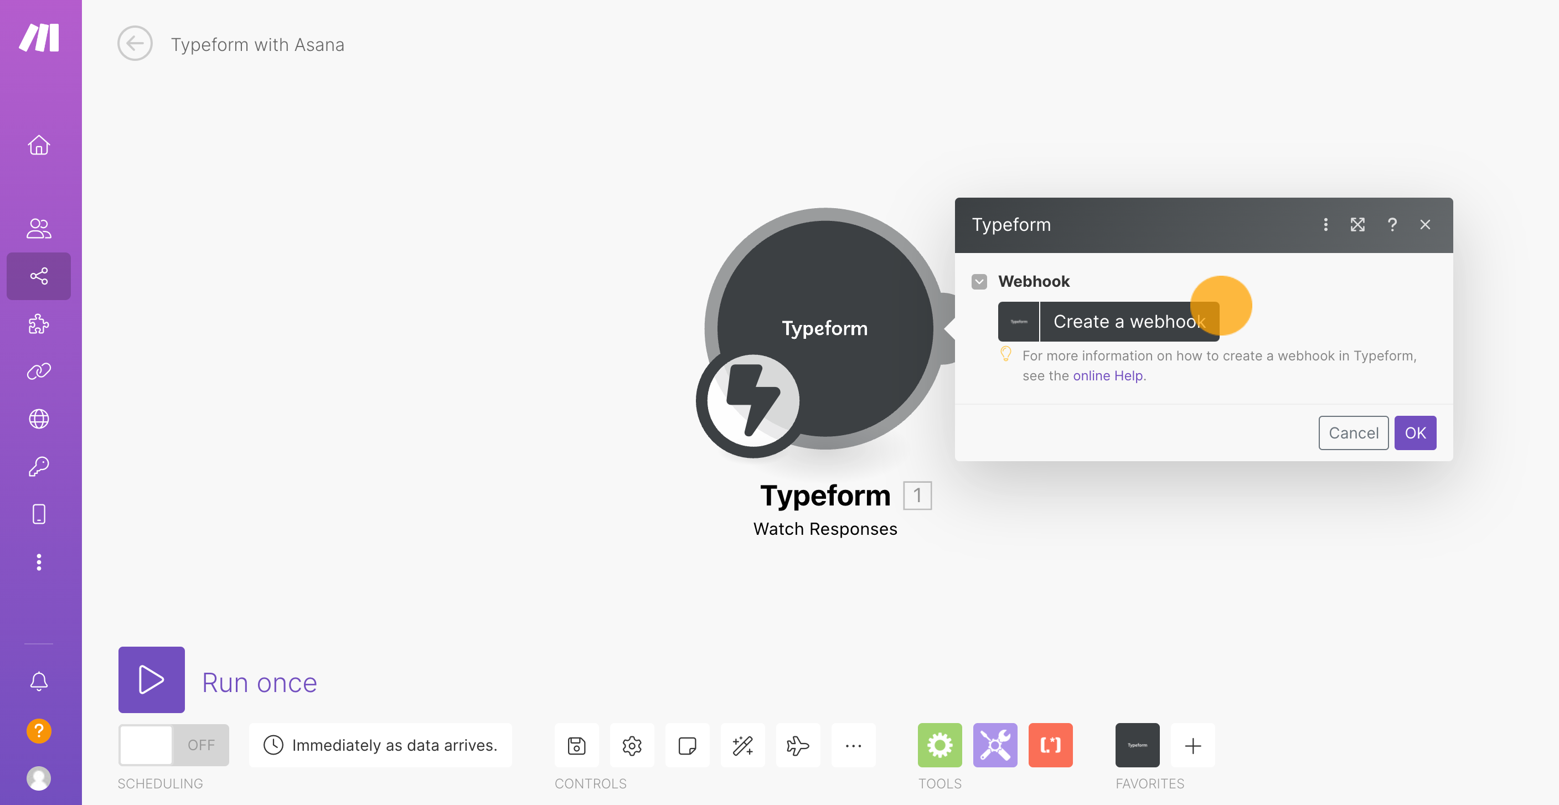The image size is (1559, 805).
Task: Open Typeform dialog options menu
Action: click(1325, 225)
